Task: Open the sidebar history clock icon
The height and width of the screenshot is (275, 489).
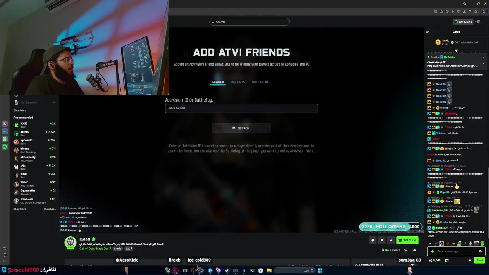Action: point(5,255)
